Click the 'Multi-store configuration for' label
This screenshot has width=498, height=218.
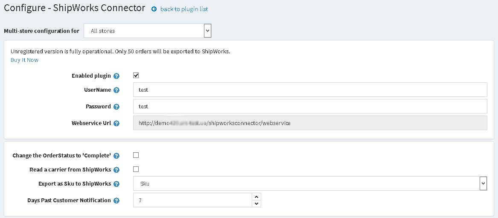(41, 31)
